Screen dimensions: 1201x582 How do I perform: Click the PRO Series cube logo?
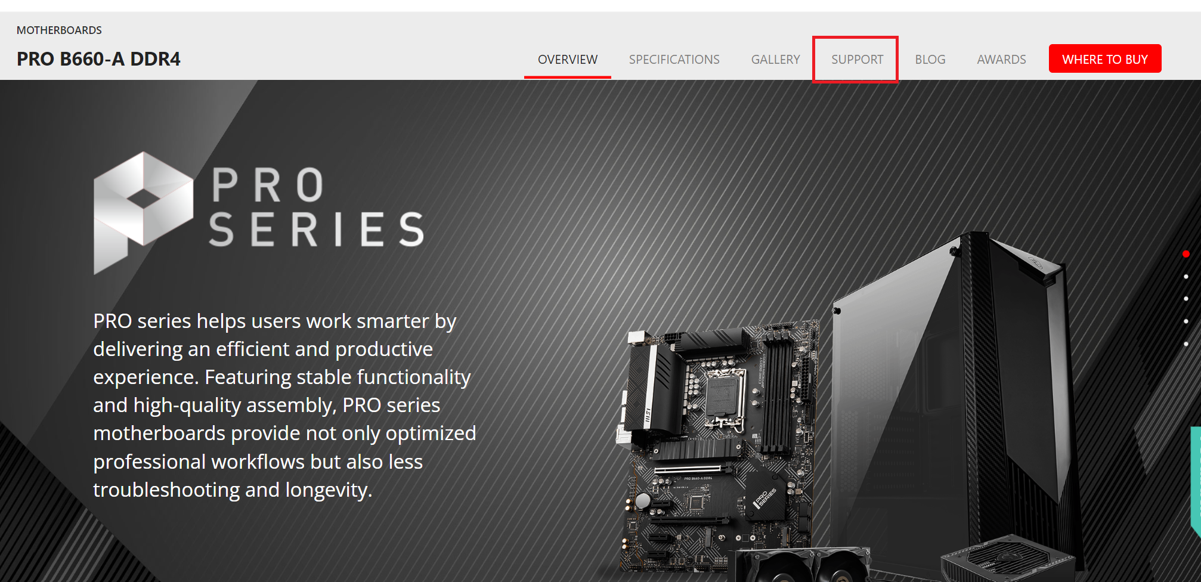(143, 213)
